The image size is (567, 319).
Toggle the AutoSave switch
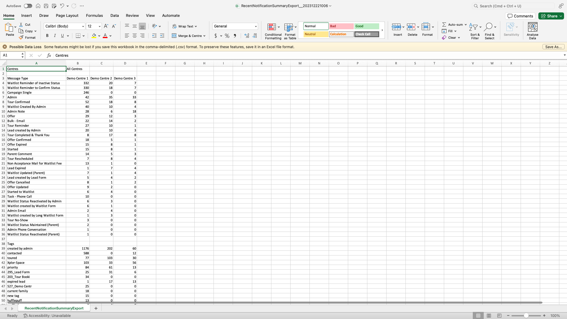pos(28,6)
